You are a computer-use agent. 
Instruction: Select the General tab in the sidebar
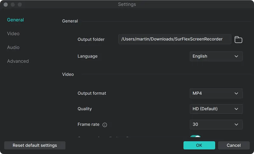[x=15, y=20]
